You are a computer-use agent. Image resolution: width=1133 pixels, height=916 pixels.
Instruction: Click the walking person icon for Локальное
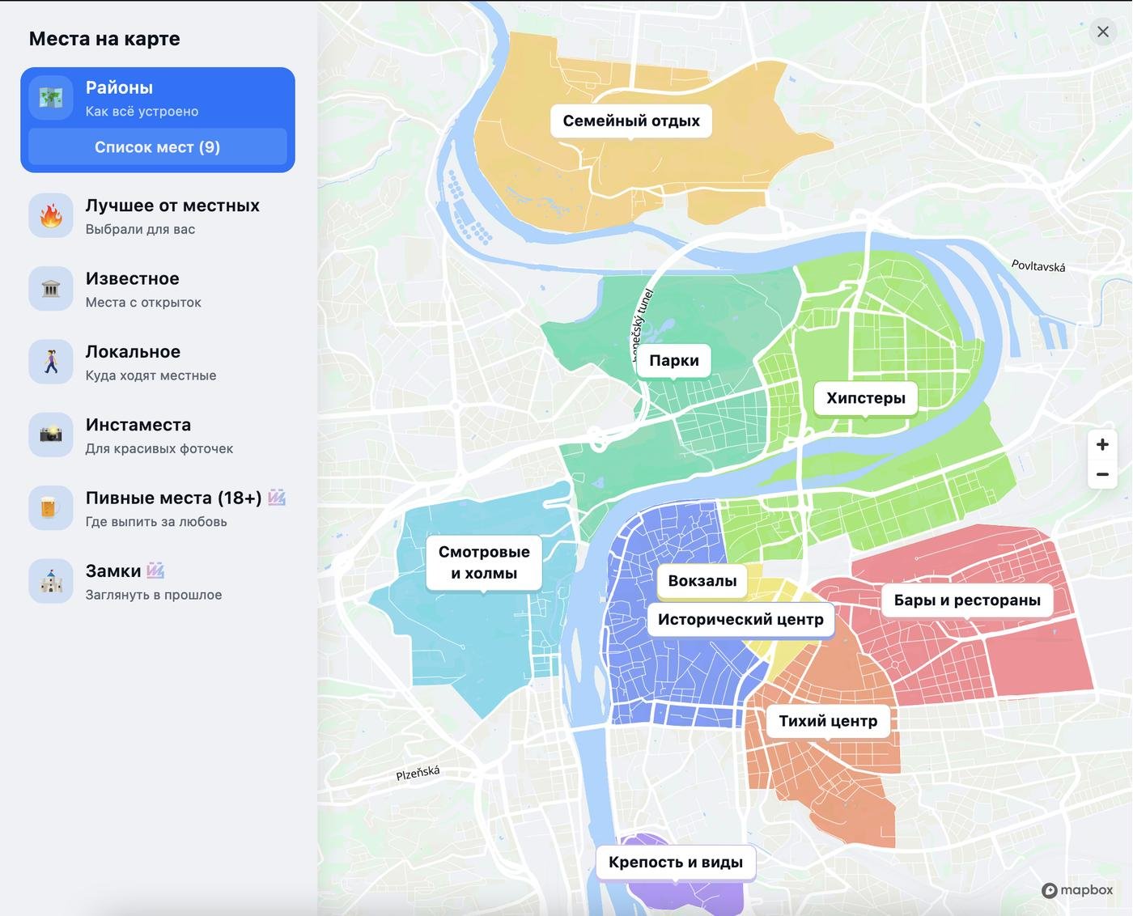pos(51,362)
